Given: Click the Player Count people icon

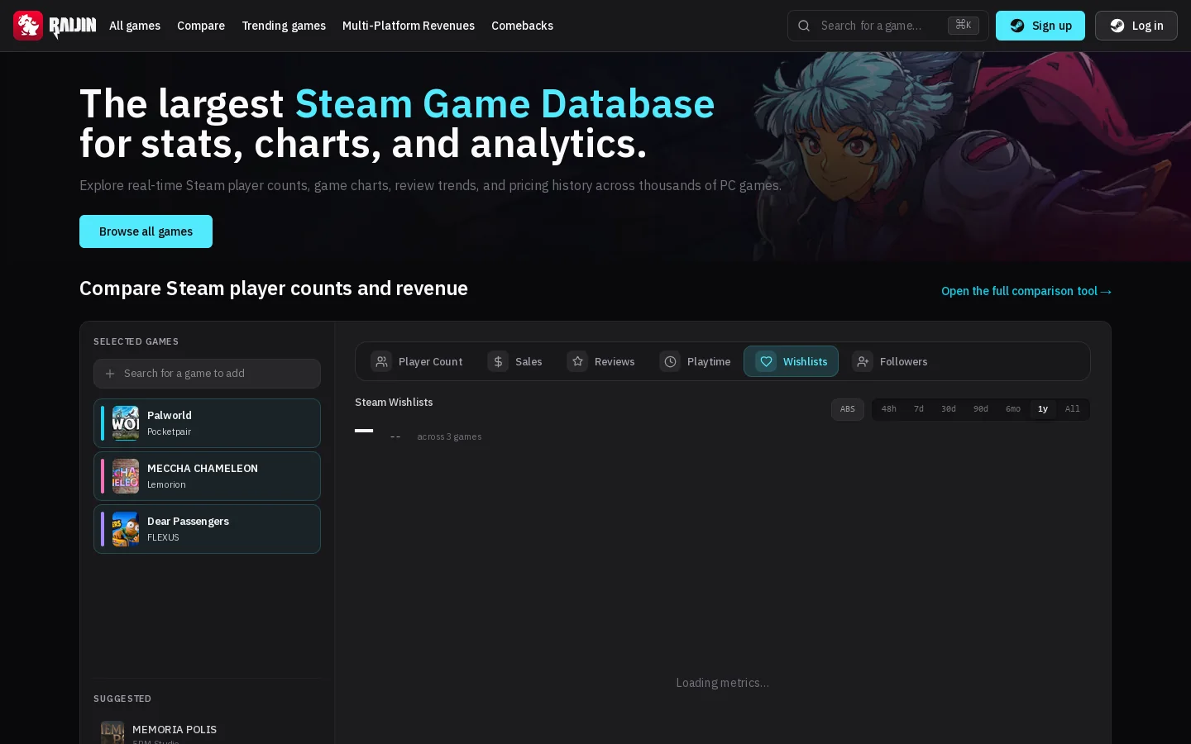Looking at the screenshot, I should [381, 361].
